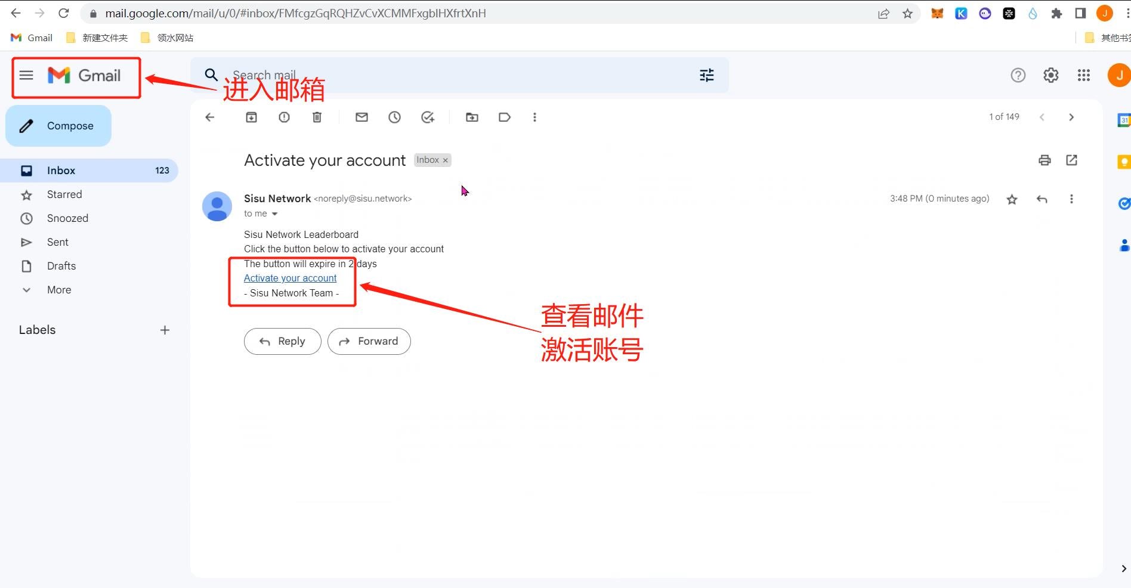
Task: Open Google Tasks in the side panel
Action: (1124, 203)
